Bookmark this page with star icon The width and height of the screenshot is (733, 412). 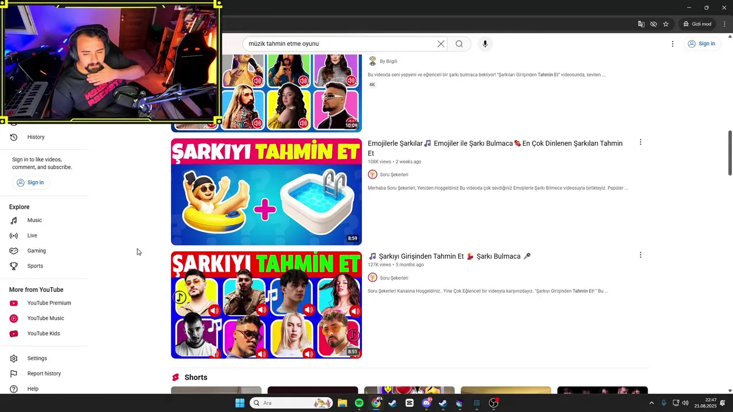click(x=665, y=24)
